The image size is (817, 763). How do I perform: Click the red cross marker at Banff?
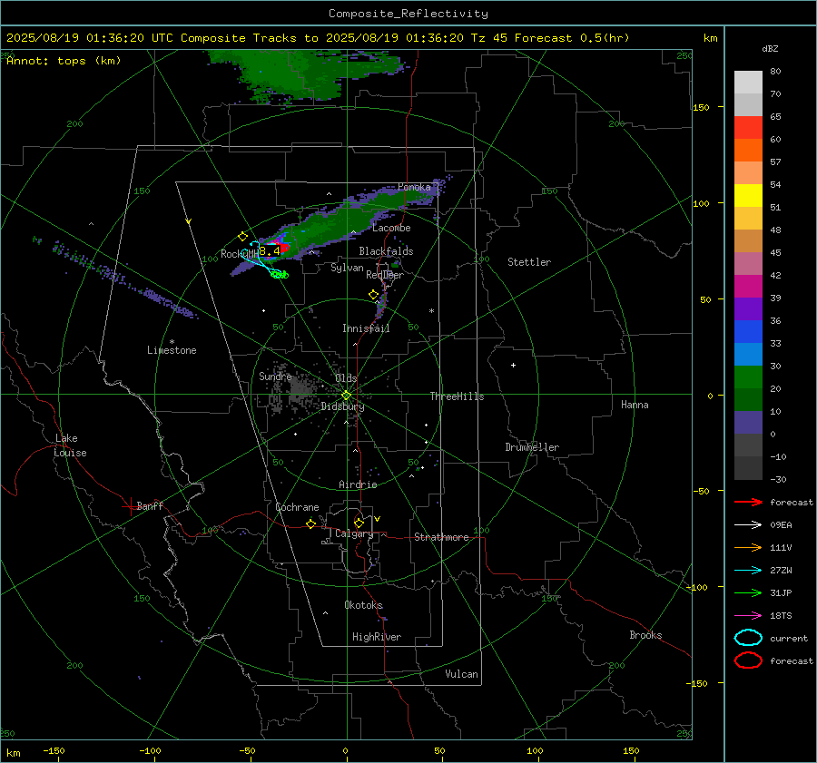[130, 506]
